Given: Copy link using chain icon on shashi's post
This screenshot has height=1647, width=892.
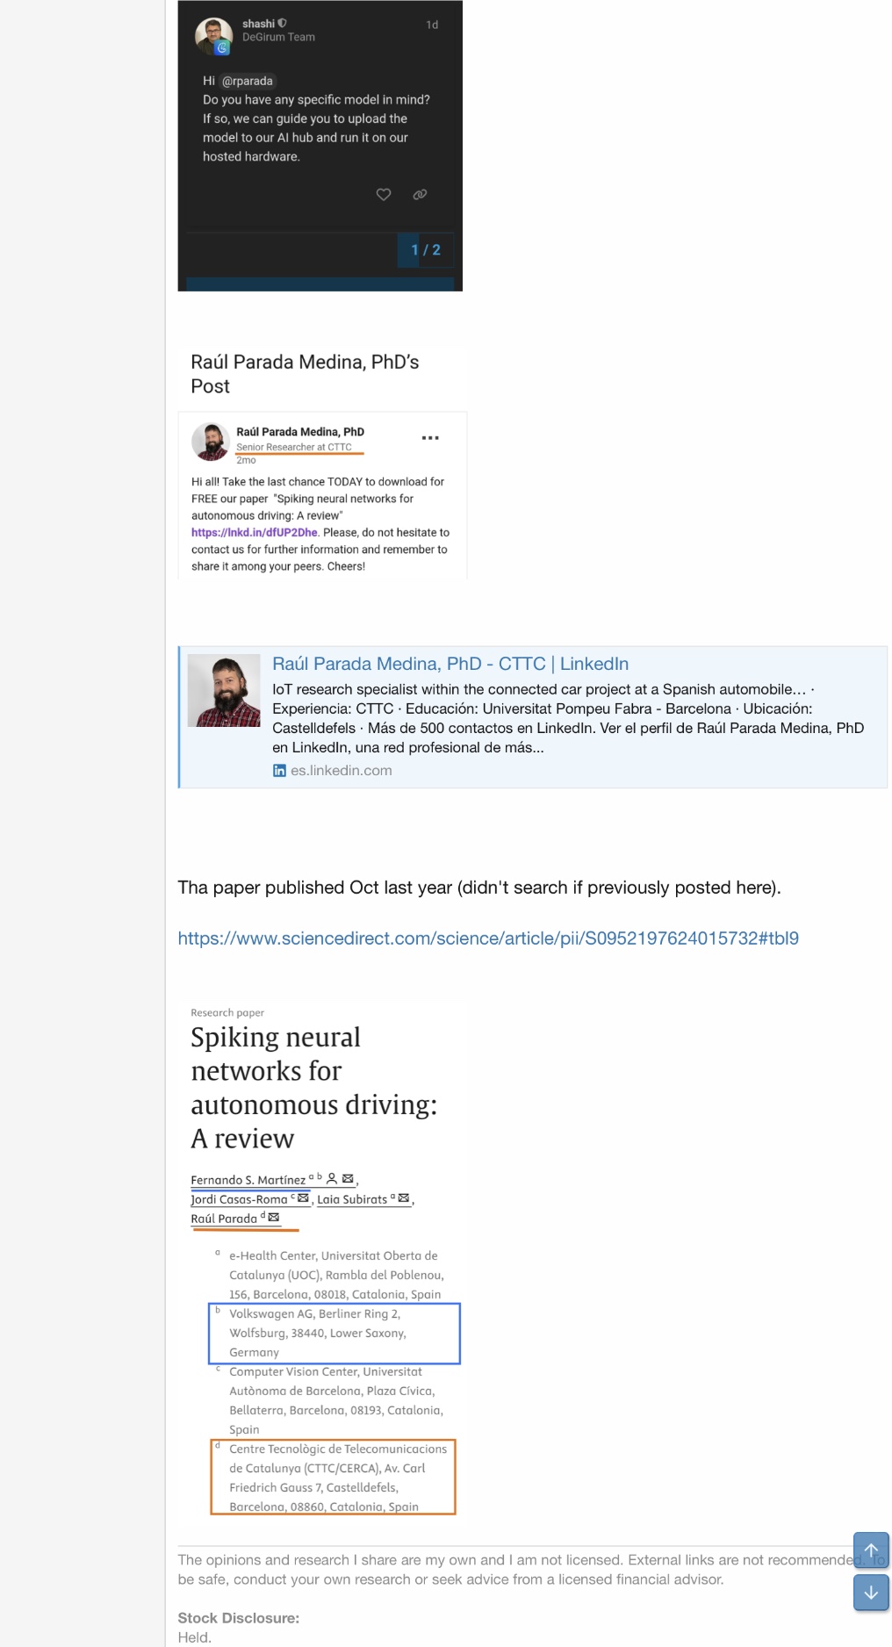Looking at the screenshot, I should tap(420, 194).
